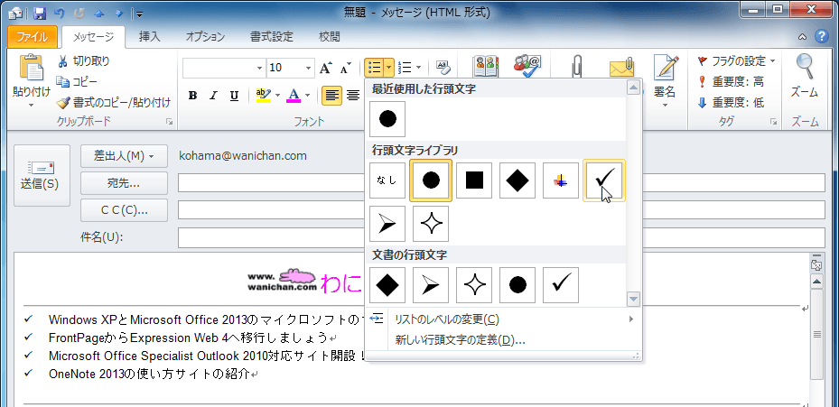
Task: Select the recently used round bullet
Action: (x=387, y=119)
